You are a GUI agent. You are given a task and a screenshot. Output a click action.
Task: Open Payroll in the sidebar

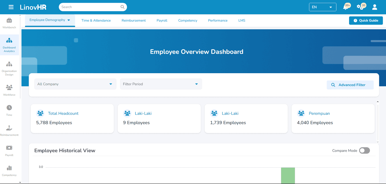point(9,151)
